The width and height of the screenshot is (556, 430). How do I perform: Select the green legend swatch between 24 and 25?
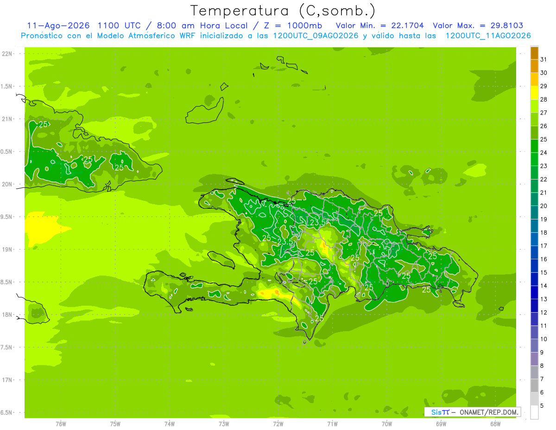534,146
